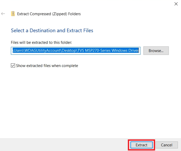Screen dimensions: 181x151
Task: Click inside the destination folder path field
Action: coord(75,51)
